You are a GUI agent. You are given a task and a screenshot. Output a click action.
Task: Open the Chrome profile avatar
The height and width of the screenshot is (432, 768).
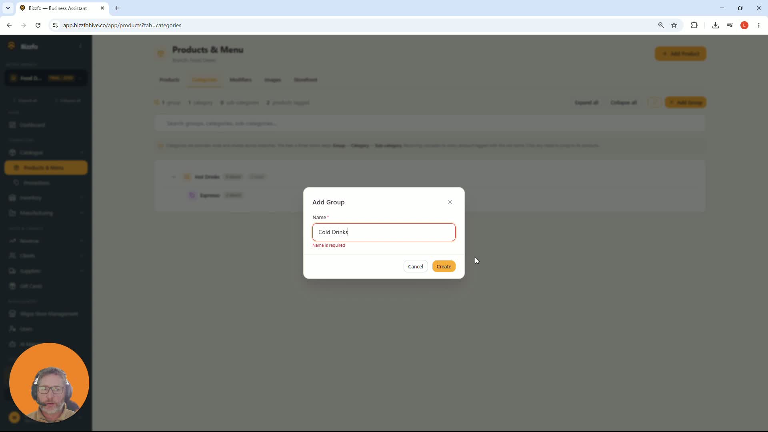coord(744,25)
